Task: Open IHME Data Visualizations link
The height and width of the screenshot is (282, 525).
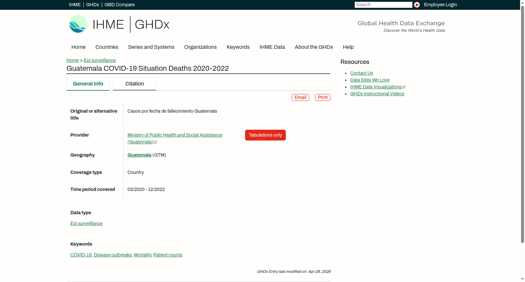Action: [x=376, y=87]
